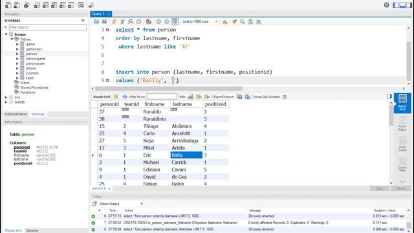
Task: Open the Object Info tab
Action: (x=14, y=230)
